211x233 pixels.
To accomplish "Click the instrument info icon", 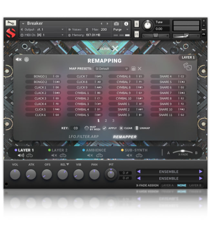I will [126, 24].
